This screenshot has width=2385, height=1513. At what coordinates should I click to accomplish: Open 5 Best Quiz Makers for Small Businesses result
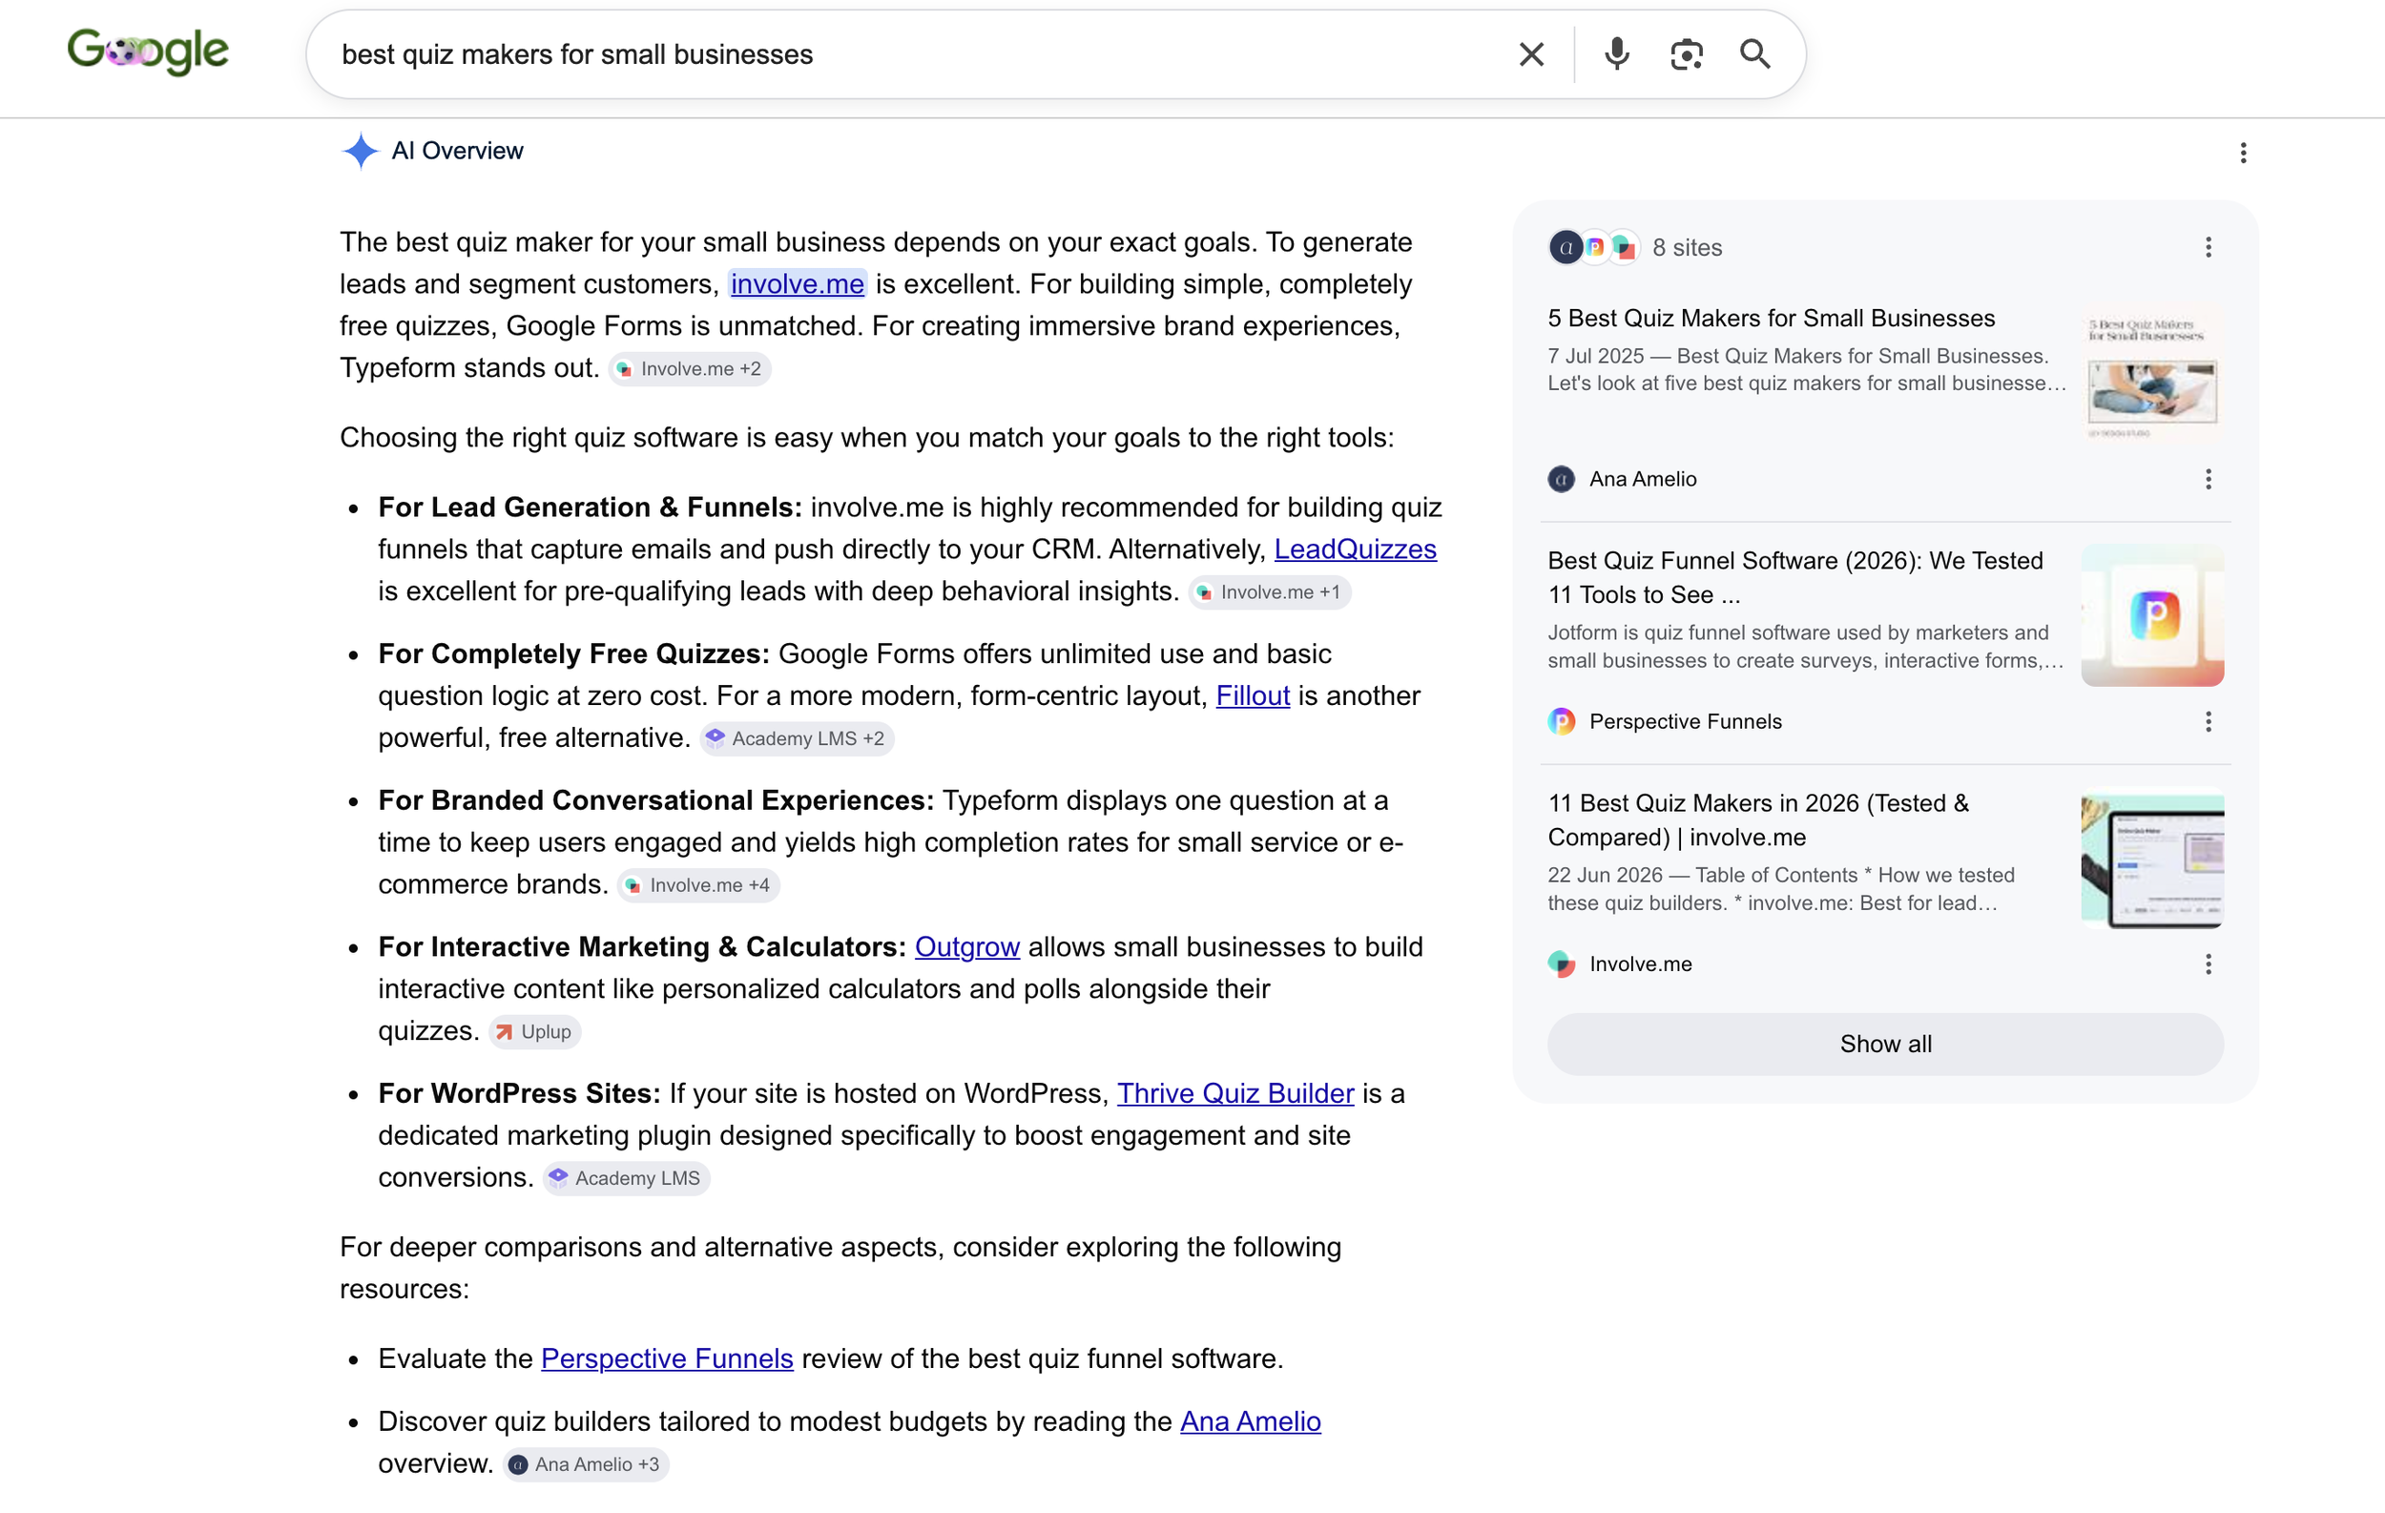click(1771, 319)
